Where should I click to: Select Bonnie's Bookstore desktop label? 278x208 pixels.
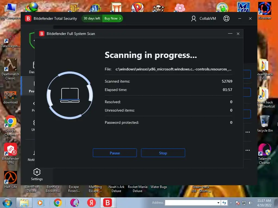coord(53,189)
